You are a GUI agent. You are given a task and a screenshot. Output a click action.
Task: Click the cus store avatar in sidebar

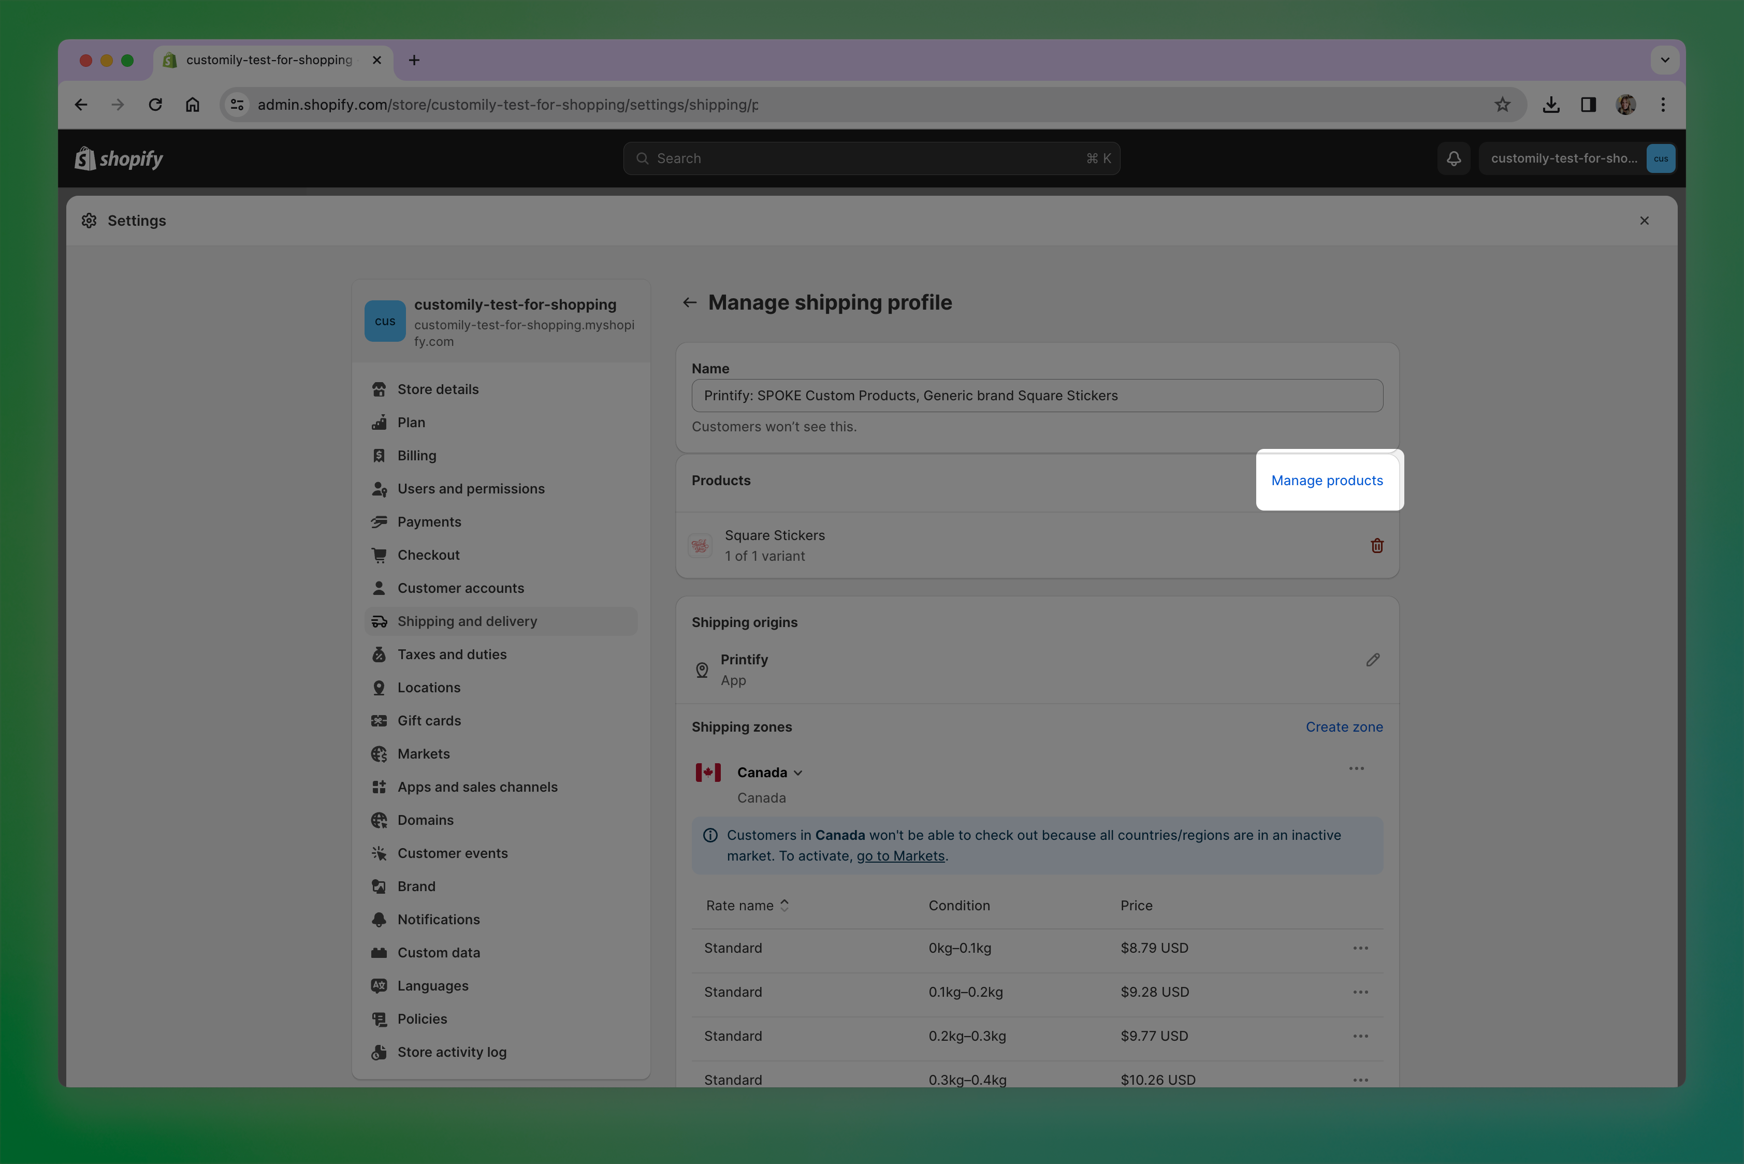[x=385, y=321]
